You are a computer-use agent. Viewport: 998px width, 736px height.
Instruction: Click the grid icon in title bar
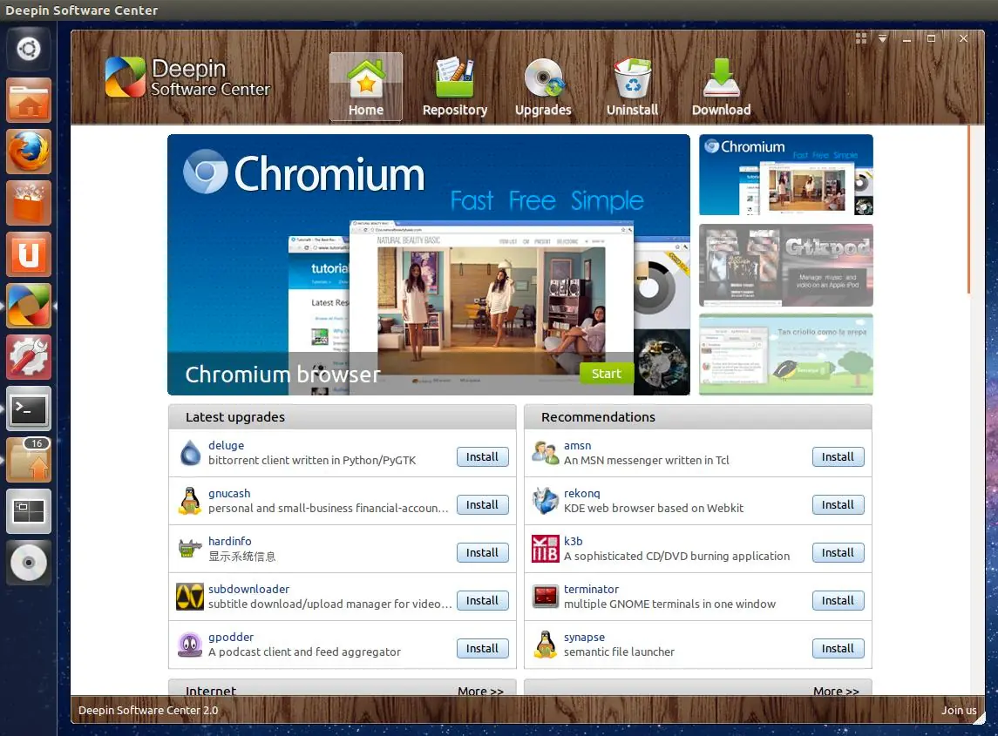[x=861, y=38]
